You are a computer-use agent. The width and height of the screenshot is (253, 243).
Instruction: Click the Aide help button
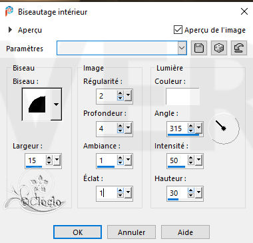[185, 232]
